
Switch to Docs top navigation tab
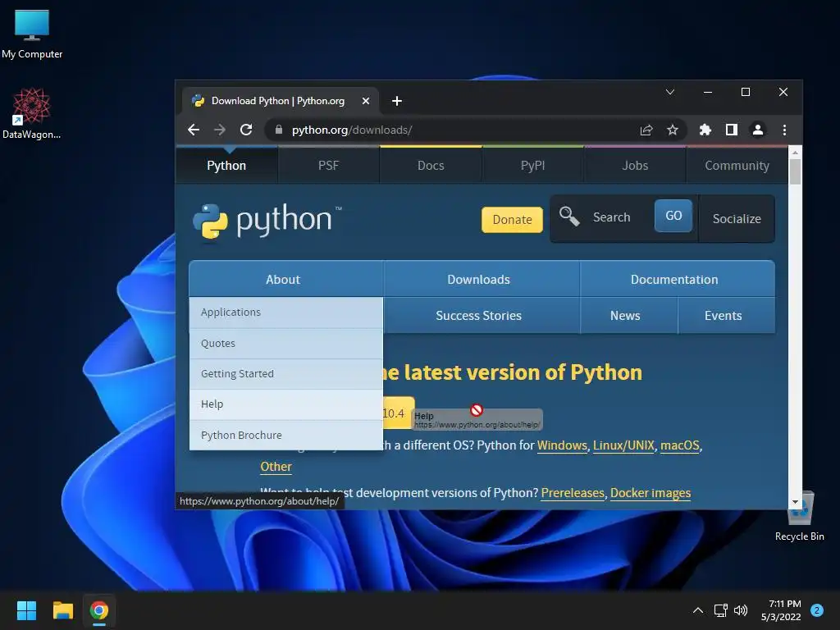point(431,166)
